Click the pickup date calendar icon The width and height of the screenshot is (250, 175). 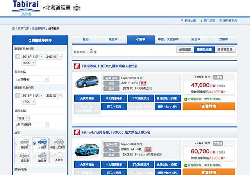click(18, 57)
